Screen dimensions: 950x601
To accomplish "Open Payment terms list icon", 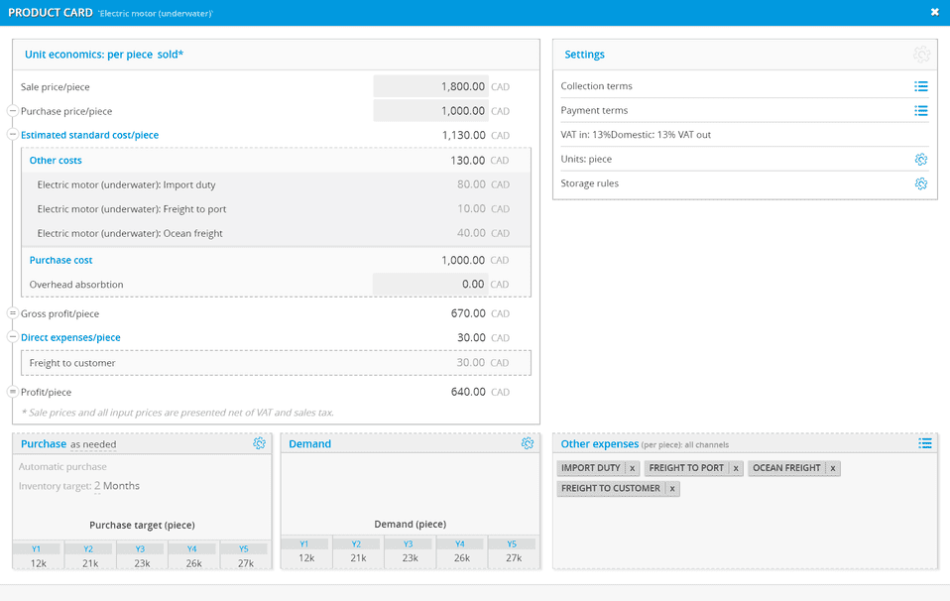I will tap(920, 111).
